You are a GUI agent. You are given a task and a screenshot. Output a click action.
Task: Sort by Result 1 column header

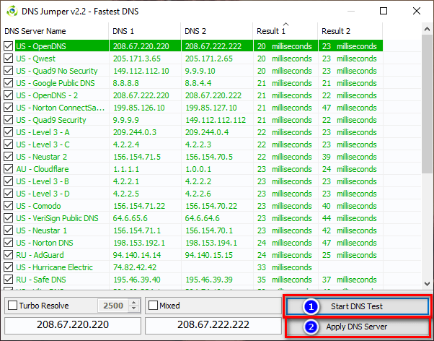[285, 31]
